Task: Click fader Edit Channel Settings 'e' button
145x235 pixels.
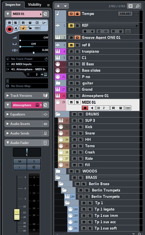Action: [x=34, y=167]
